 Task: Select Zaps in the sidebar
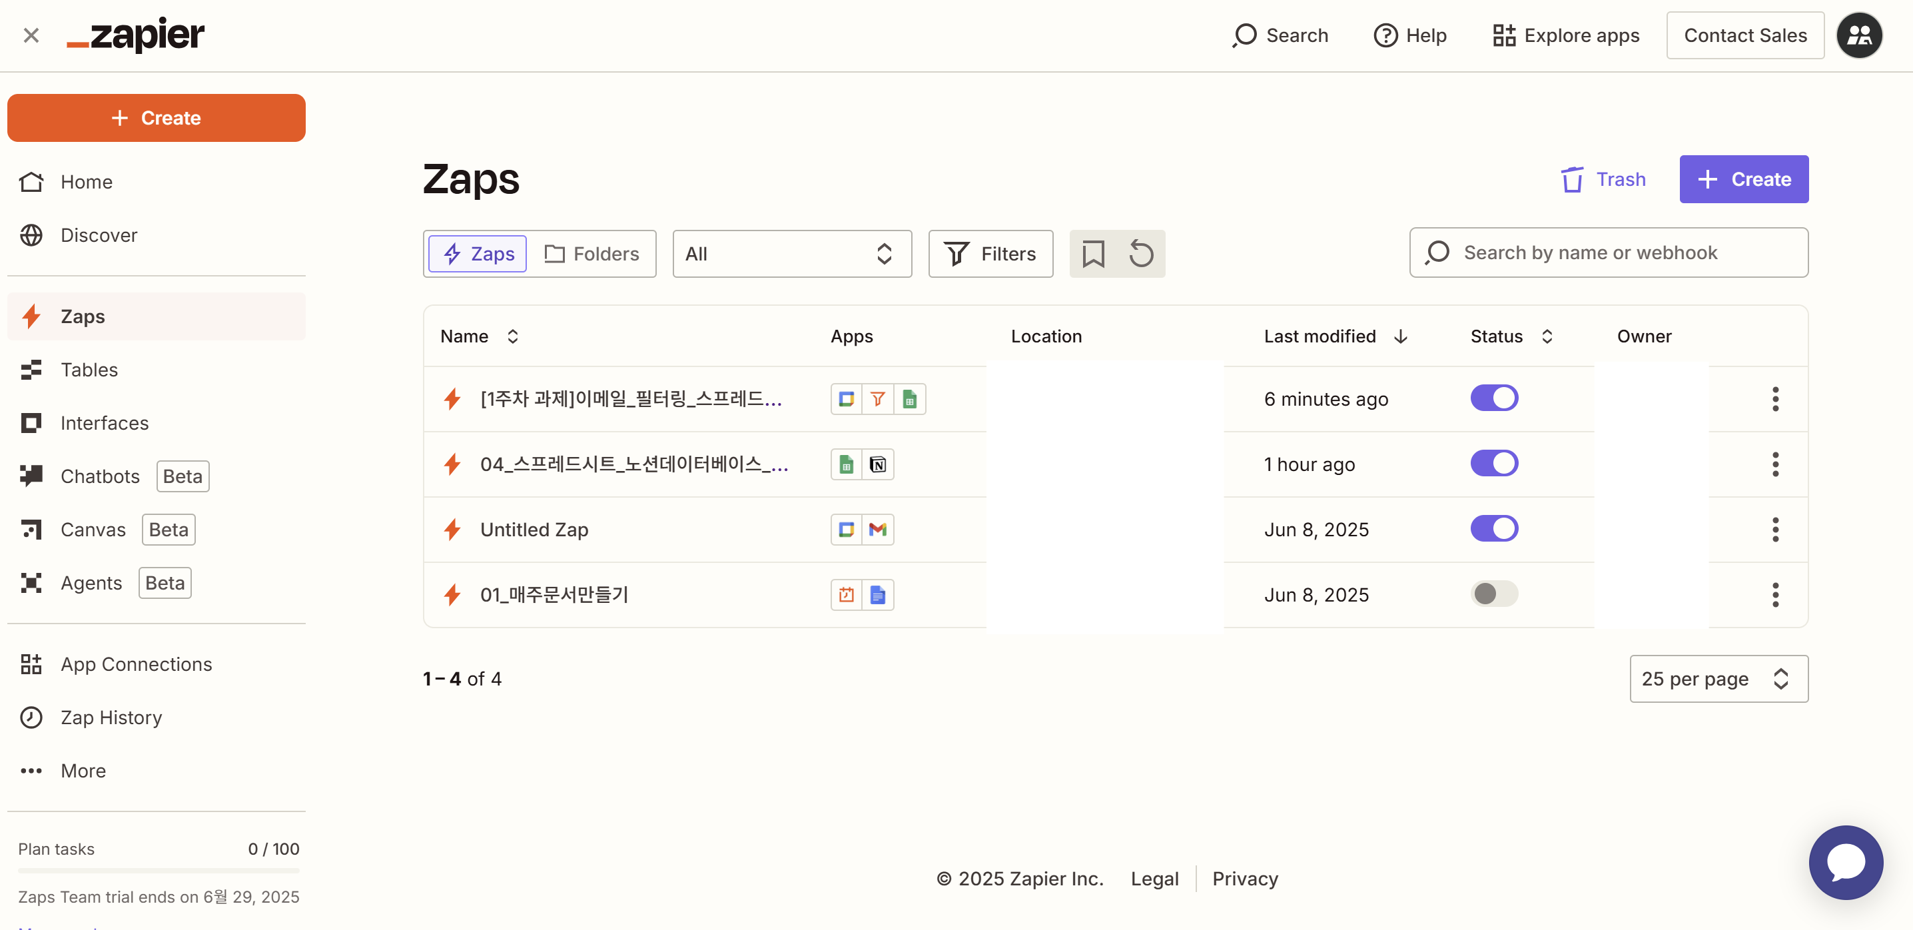tap(156, 316)
